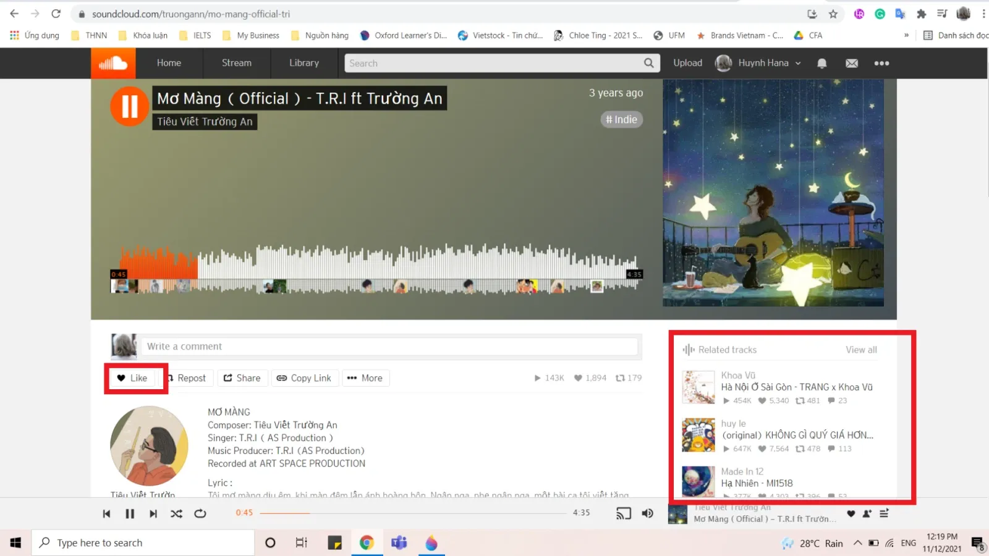Open the messages envelope icon
The width and height of the screenshot is (989, 556).
coord(852,63)
